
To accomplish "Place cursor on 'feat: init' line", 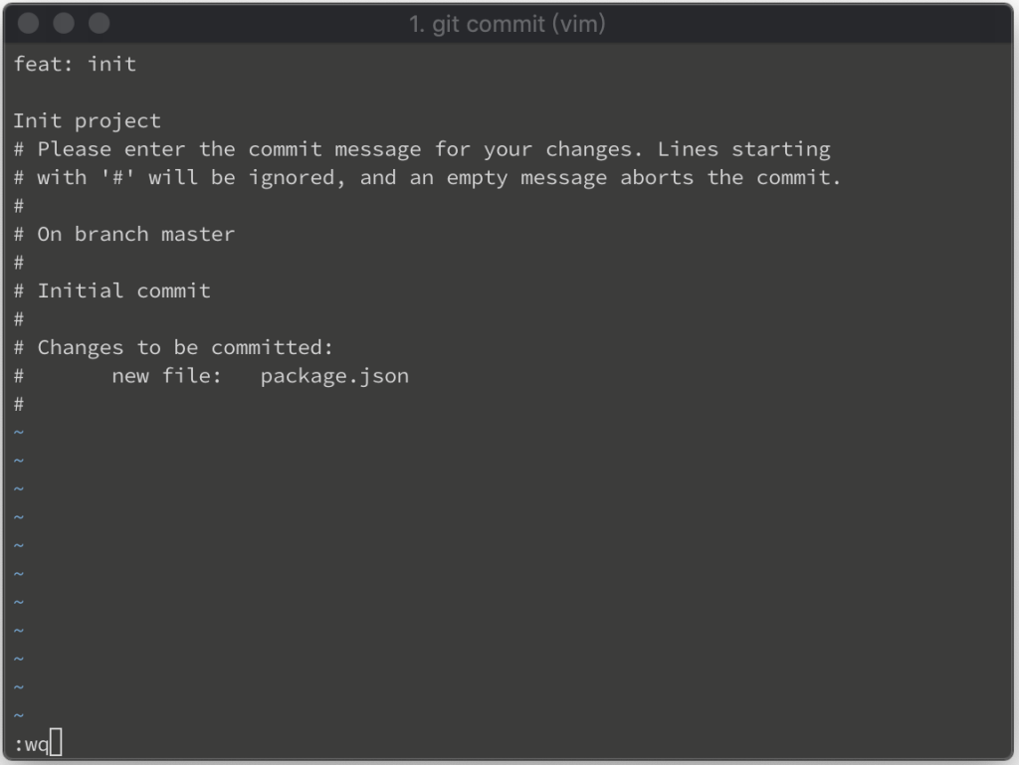I will point(75,64).
